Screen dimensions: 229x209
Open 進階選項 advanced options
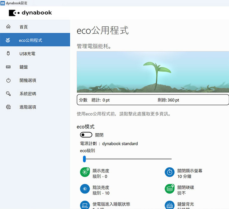(35, 107)
